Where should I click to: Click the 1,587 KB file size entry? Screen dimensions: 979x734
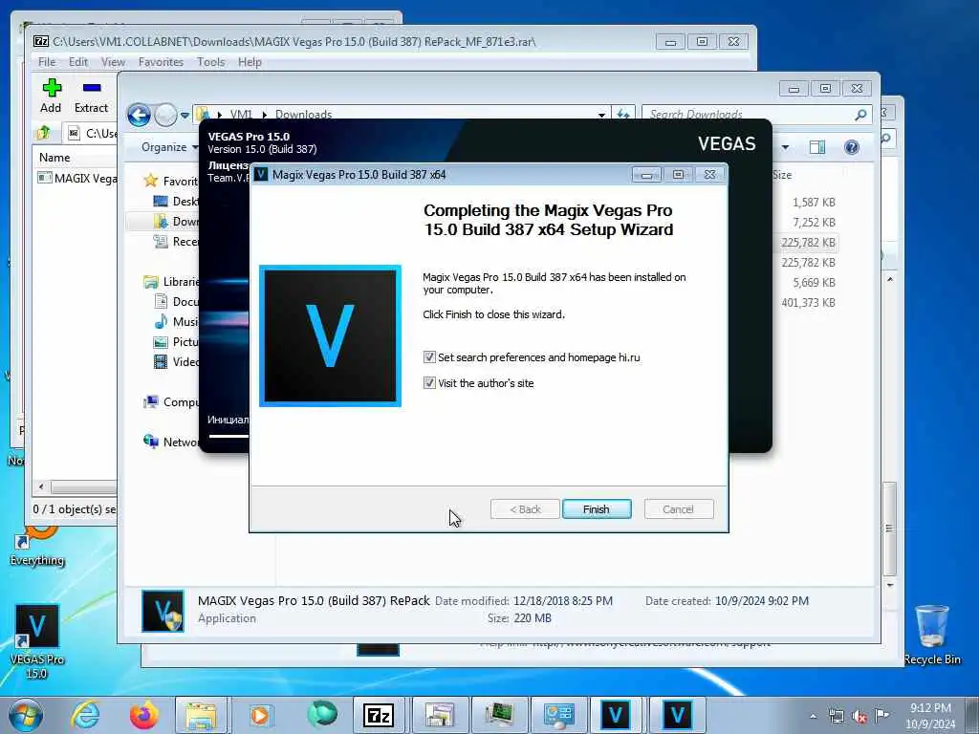(814, 203)
